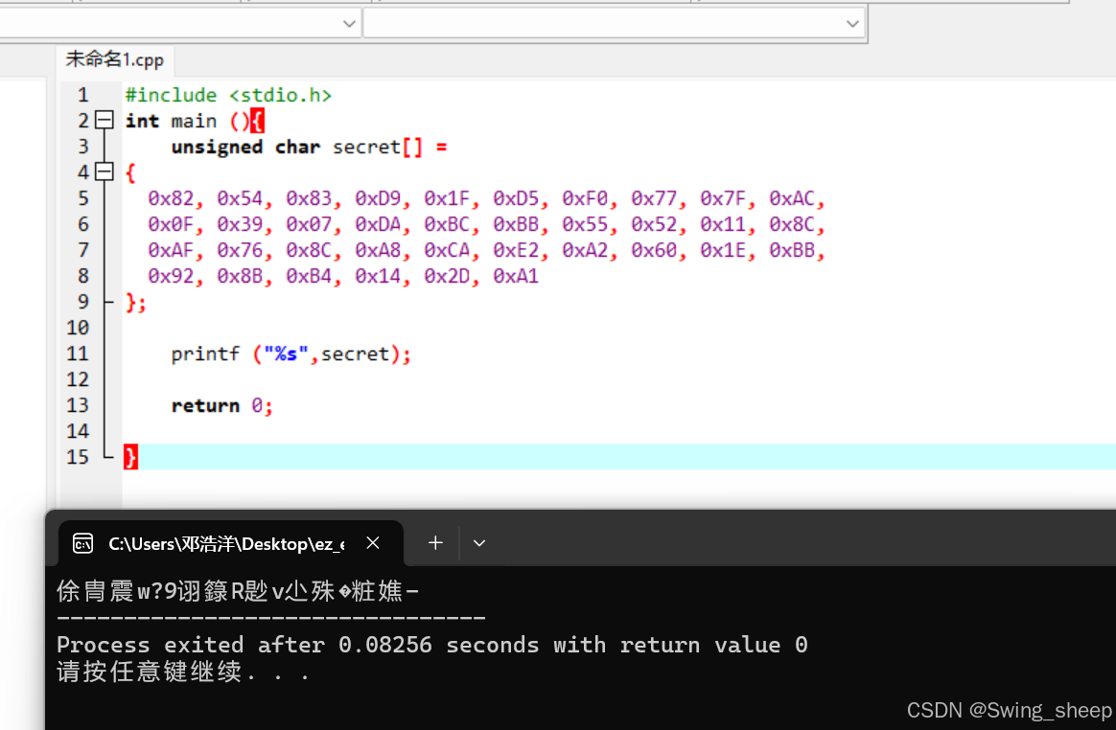Click the 'unsigned char secret[] =' declaration
The image size is (1116, 730).
click(309, 148)
